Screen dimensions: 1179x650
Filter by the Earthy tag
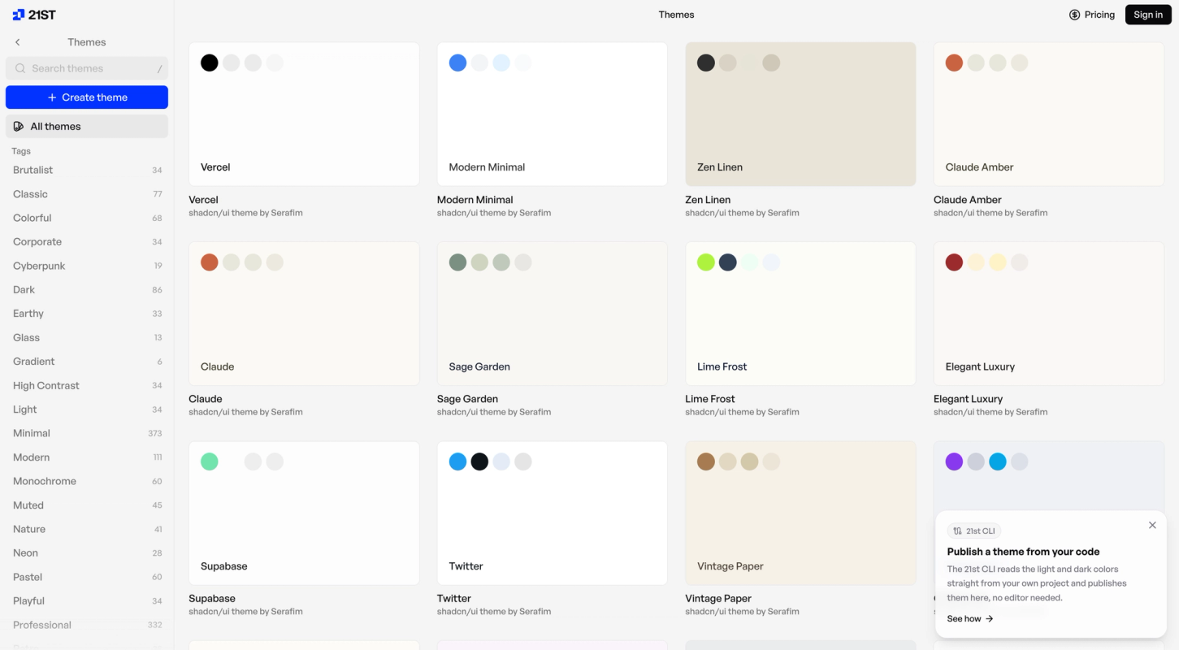tap(87, 314)
